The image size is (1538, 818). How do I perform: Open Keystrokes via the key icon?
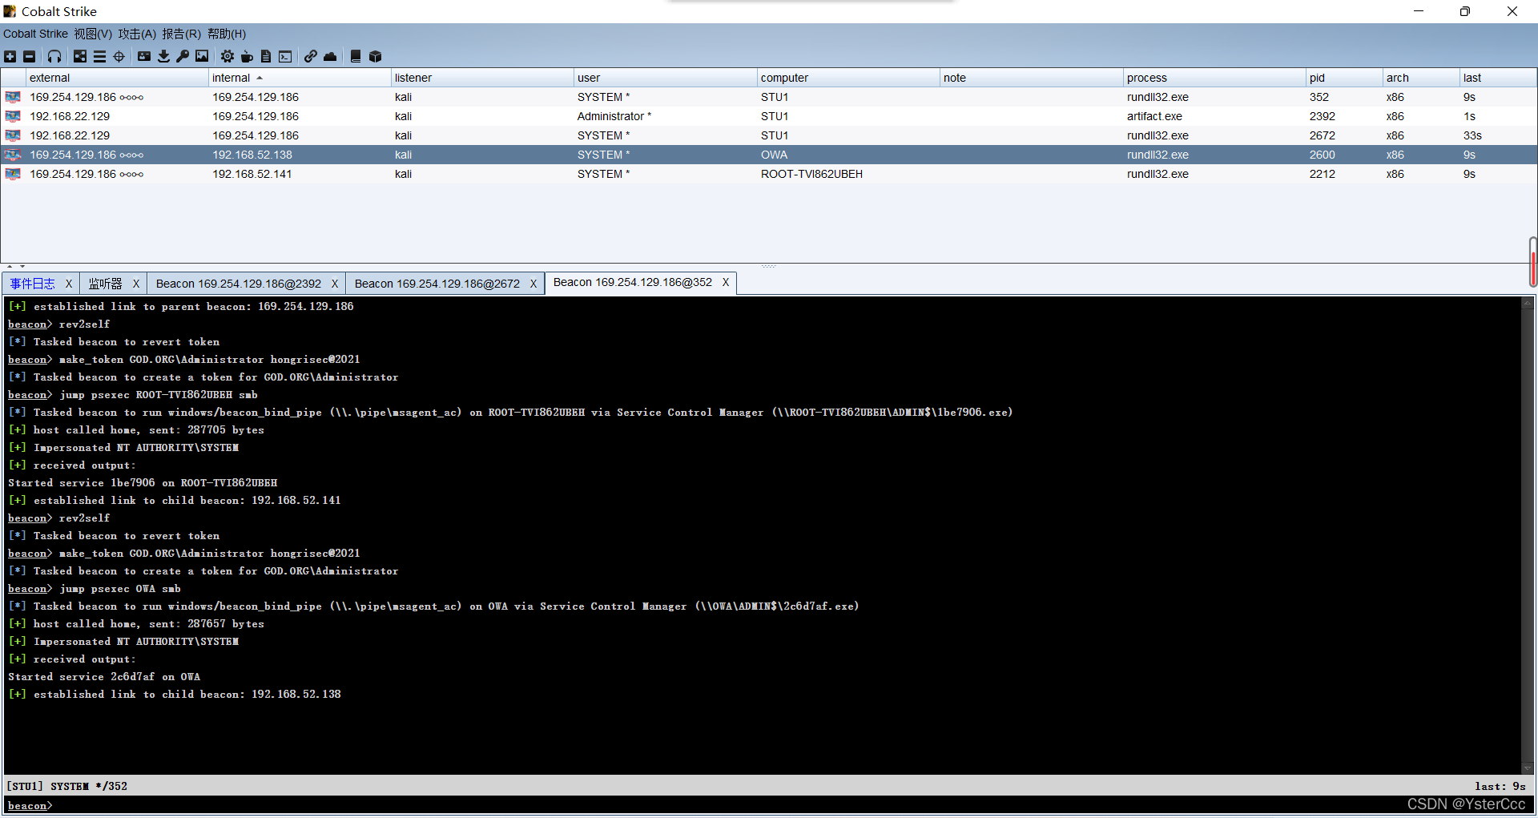pos(183,56)
